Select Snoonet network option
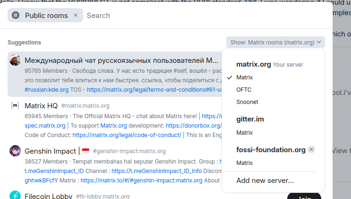The image size is (351, 199). tap(247, 102)
